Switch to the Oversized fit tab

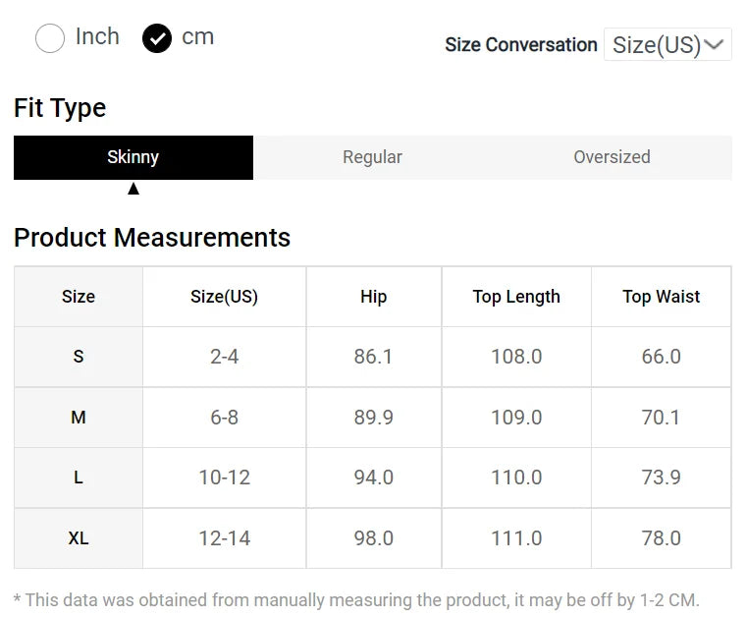click(612, 157)
